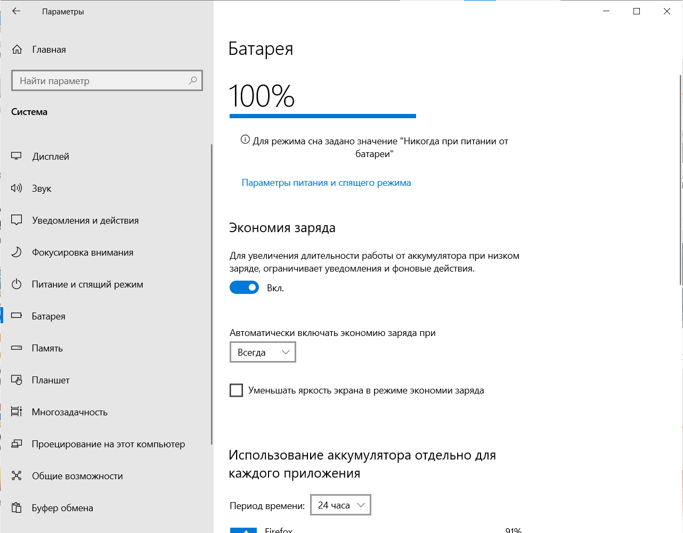The width and height of the screenshot is (683, 533).
Task: Click the Батарея page heading
Action: tap(261, 48)
